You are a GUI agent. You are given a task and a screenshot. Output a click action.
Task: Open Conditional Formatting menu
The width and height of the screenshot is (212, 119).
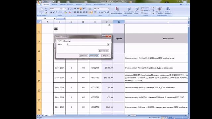pyautogui.click(x=117, y=11)
